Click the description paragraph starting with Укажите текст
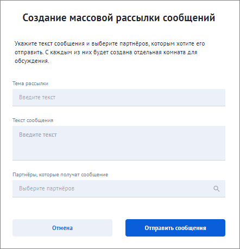 (110, 52)
